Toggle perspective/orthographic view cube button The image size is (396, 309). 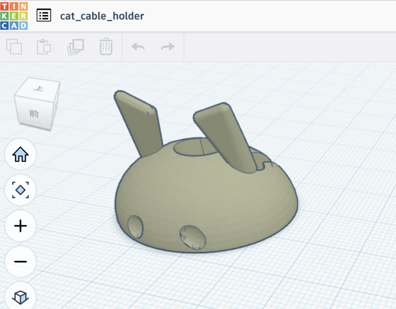[20, 297]
